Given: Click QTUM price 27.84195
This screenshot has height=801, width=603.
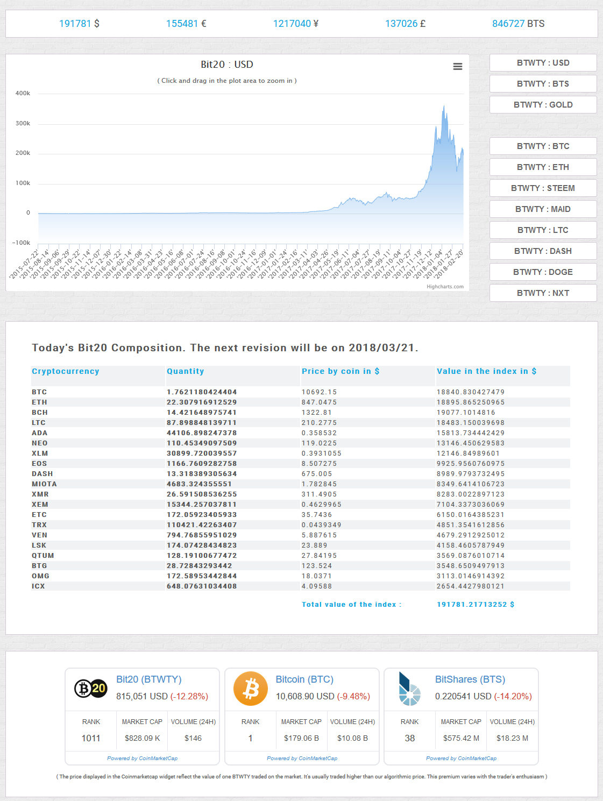Looking at the screenshot, I should coord(320,556).
